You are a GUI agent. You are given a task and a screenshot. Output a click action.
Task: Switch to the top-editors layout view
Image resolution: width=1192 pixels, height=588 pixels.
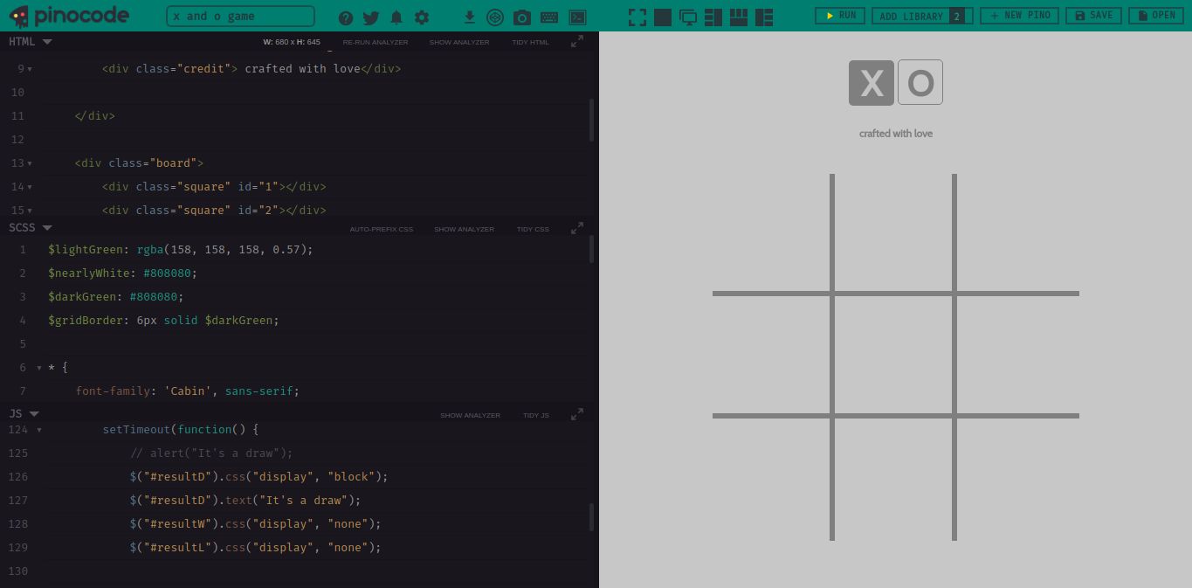point(738,17)
